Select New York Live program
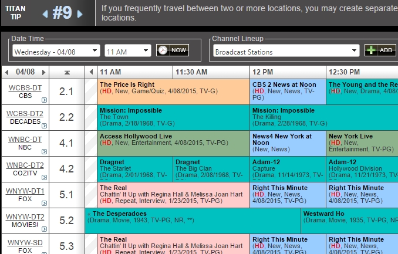The width and height of the screenshot is (398, 254). pyautogui.click(x=362, y=143)
